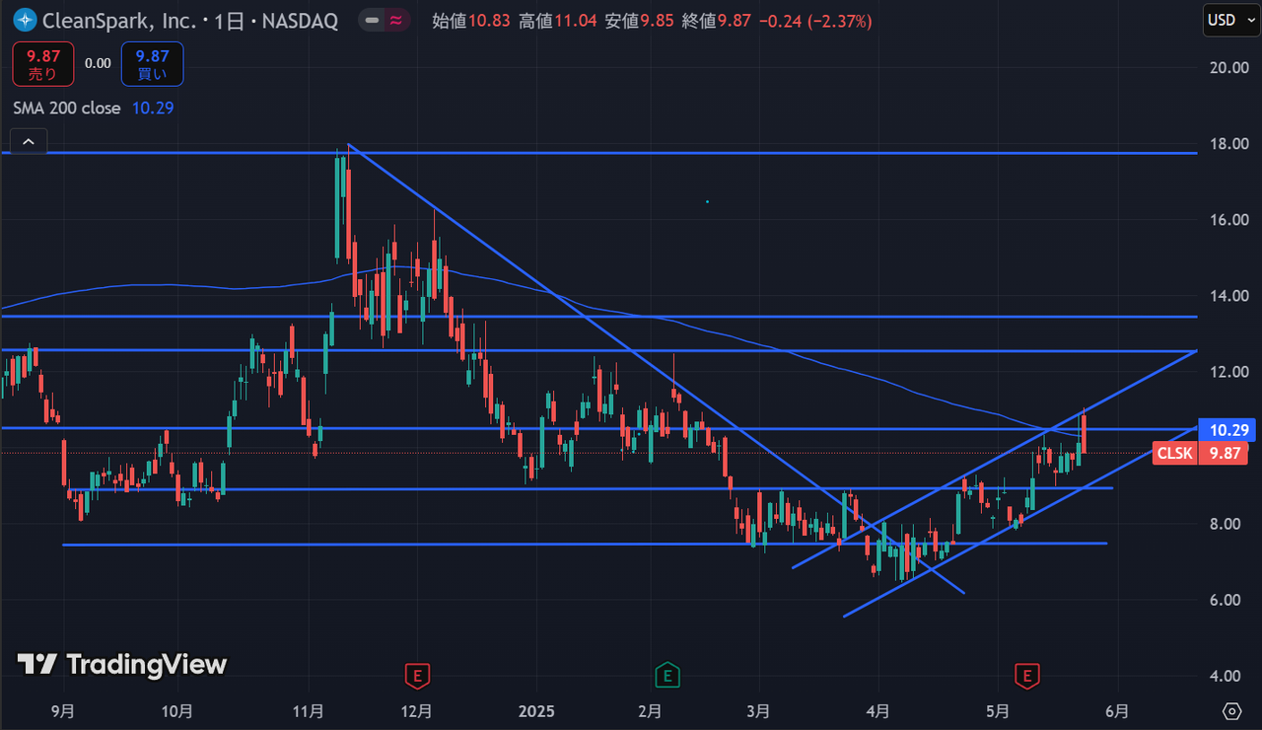
Task: Collapse the indicator legend with chevron
Action: click(29, 143)
